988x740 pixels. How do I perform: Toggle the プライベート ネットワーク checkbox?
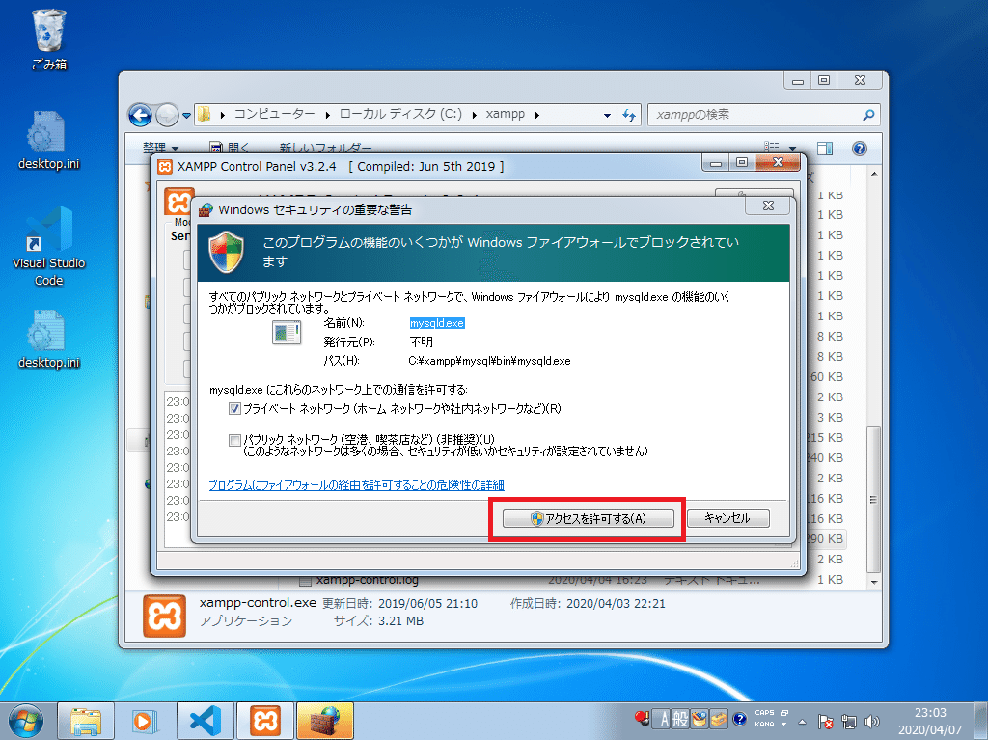(234, 408)
